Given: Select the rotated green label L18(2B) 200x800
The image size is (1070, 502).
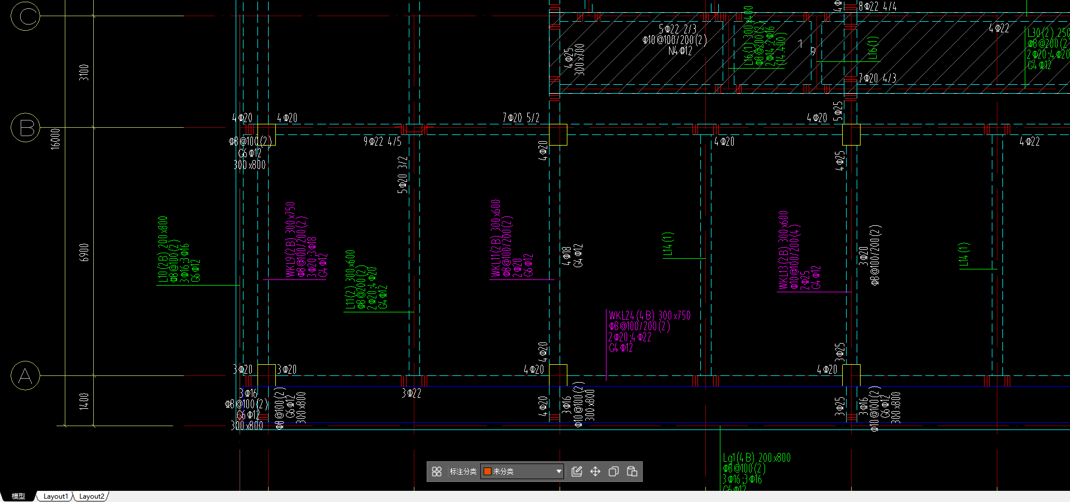Looking at the screenshot, I should [163, 249].
